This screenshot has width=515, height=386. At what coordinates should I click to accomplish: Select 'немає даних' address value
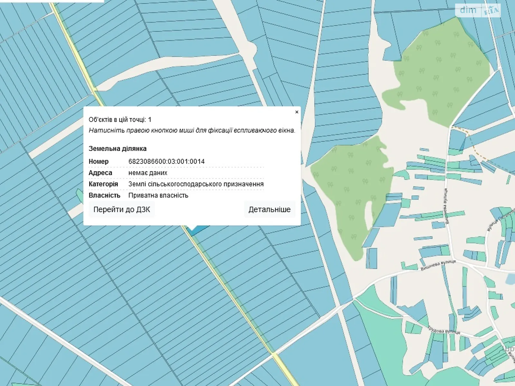(148, 173)
